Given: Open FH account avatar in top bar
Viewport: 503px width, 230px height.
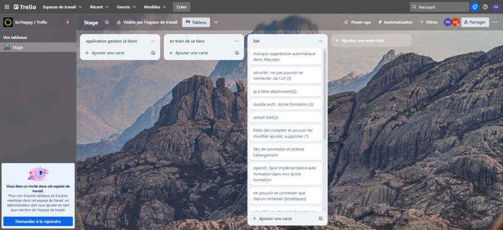Looking at the screenshot, I should (x=496, y=7).
